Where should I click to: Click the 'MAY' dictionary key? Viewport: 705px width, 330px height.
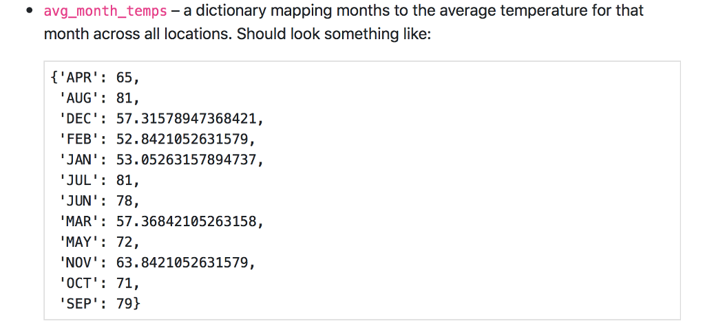coord(78,242)
